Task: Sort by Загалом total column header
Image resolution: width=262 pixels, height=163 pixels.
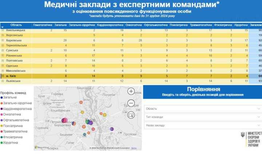Action: click(x=255, y=25)
